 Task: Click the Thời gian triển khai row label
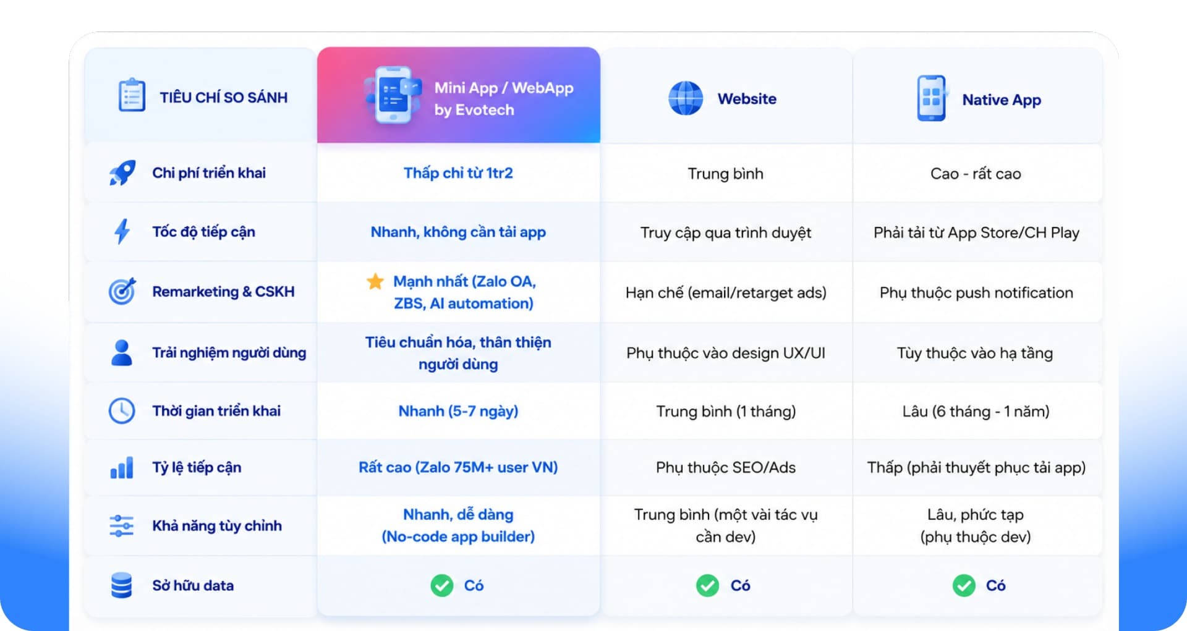[216, 411]
